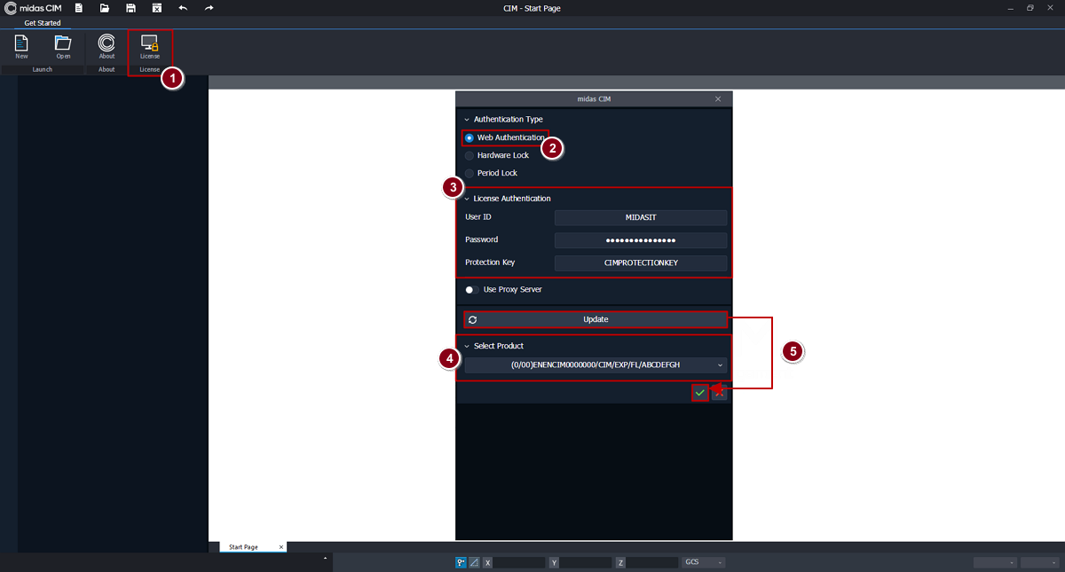Open the GCS coordinate system dropdown
1065x572 pixels.
704,562
